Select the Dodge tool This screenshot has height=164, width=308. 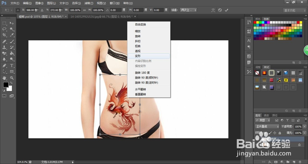(x=12, y=59)
